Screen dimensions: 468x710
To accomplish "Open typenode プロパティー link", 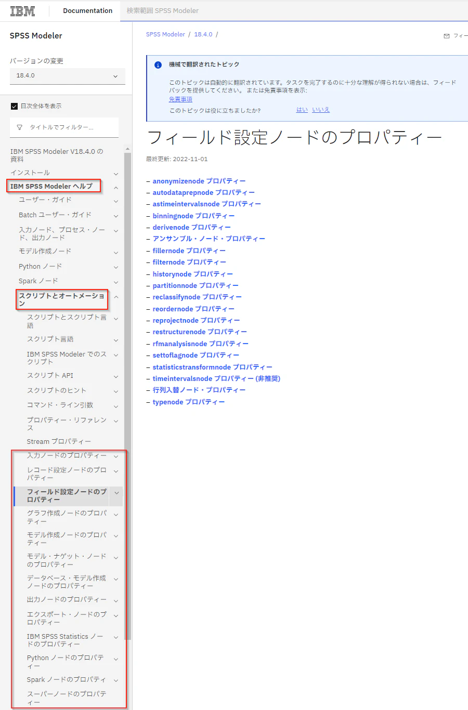I will click(x=189, y=402).
